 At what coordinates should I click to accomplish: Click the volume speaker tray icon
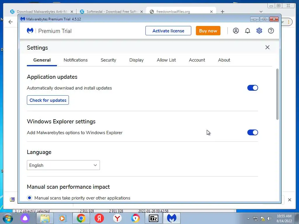pyautogui.click(x=269, y=218)
